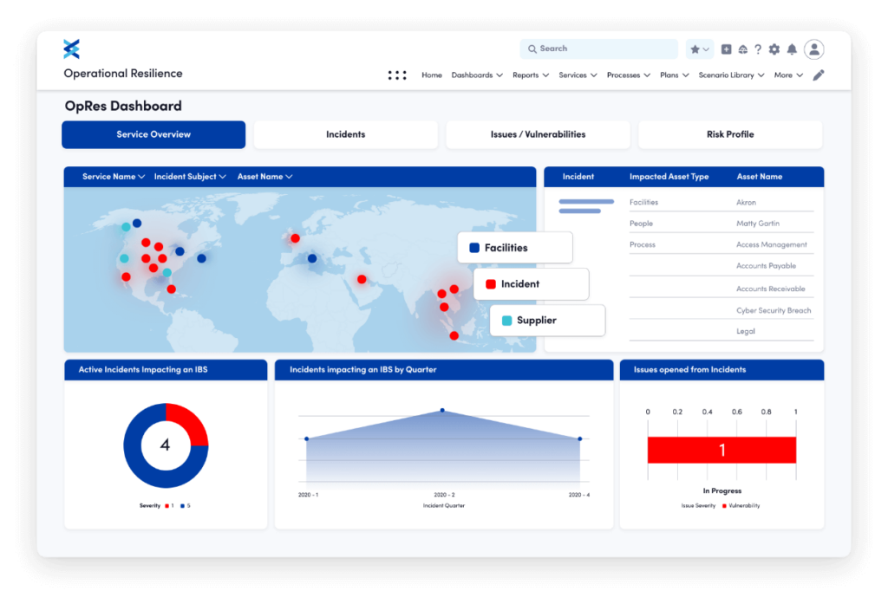This screenshot has width=888, height=591.
Task: Open the help question mark icon
Action: 758,49
